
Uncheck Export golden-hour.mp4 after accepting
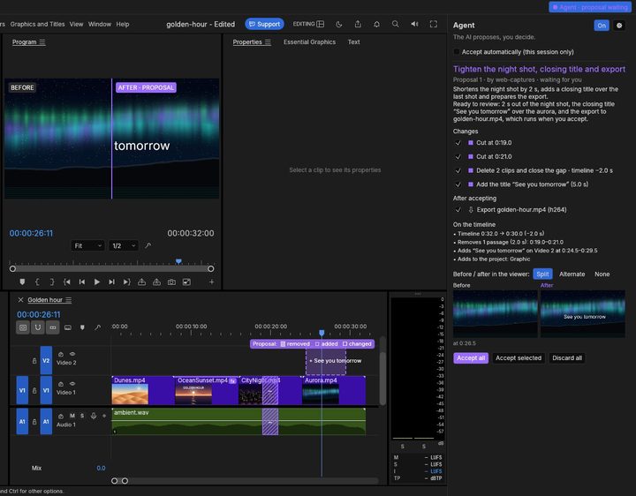458,209
